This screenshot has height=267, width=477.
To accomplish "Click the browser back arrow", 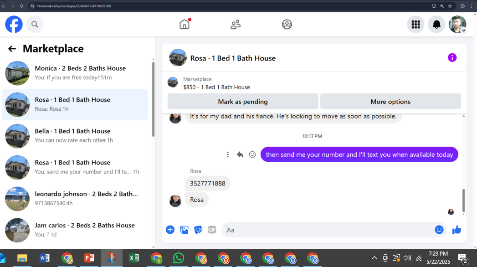I will [x=4, y=6].
